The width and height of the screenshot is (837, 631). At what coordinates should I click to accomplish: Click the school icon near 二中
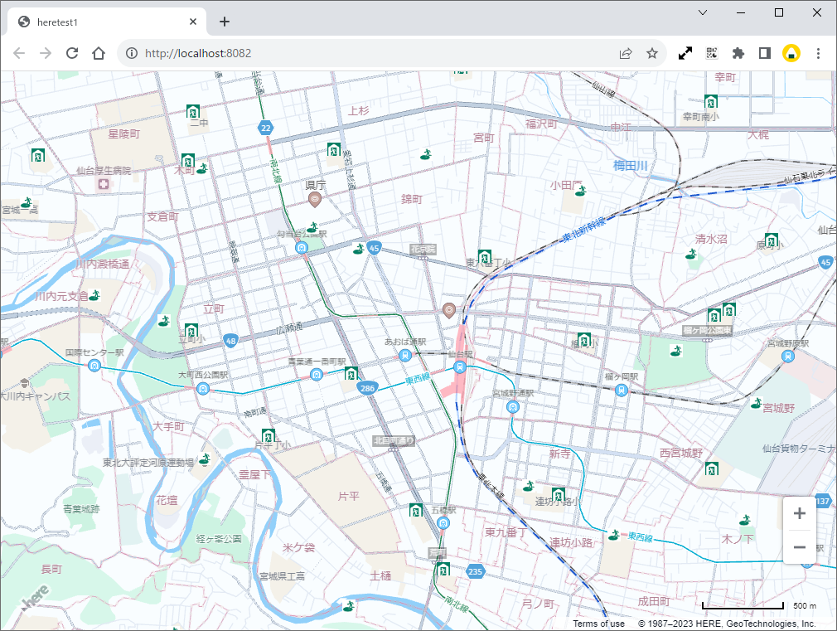(x=193, y=112)
